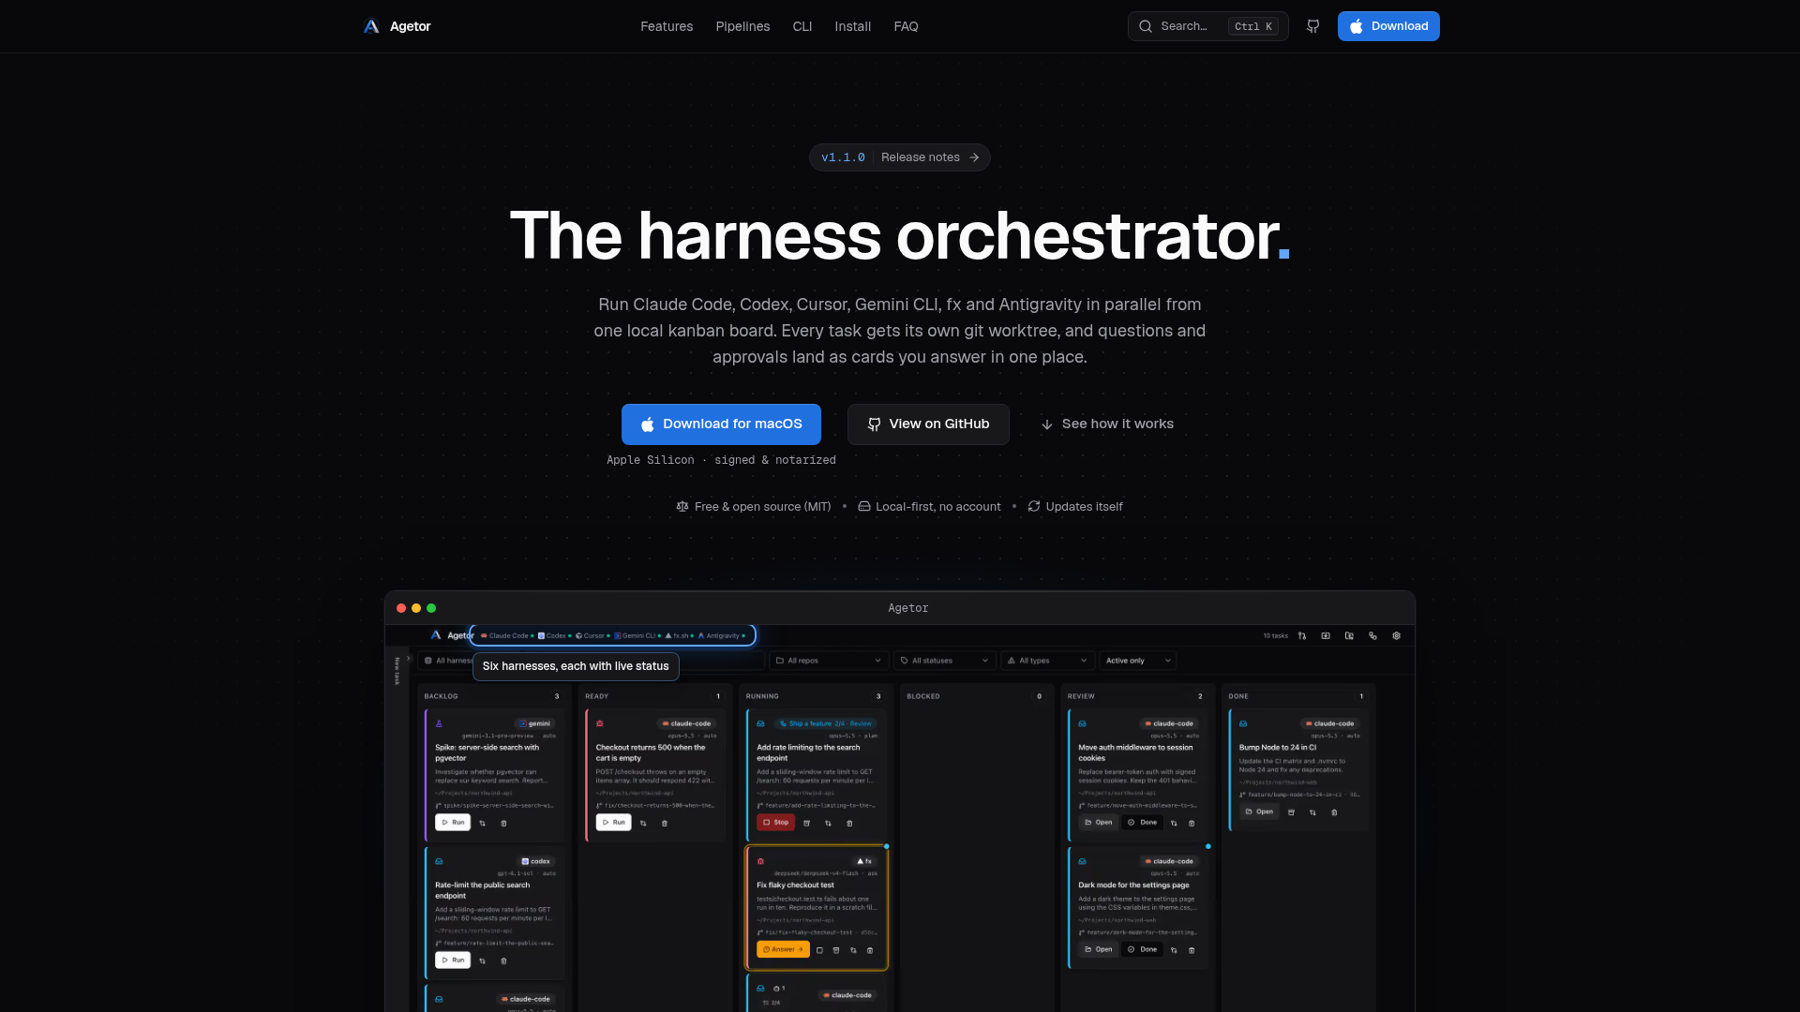Click the Agetor logo in the navbar
Viewport: 1800px width, 1012px height.
[x=397, y=26]
